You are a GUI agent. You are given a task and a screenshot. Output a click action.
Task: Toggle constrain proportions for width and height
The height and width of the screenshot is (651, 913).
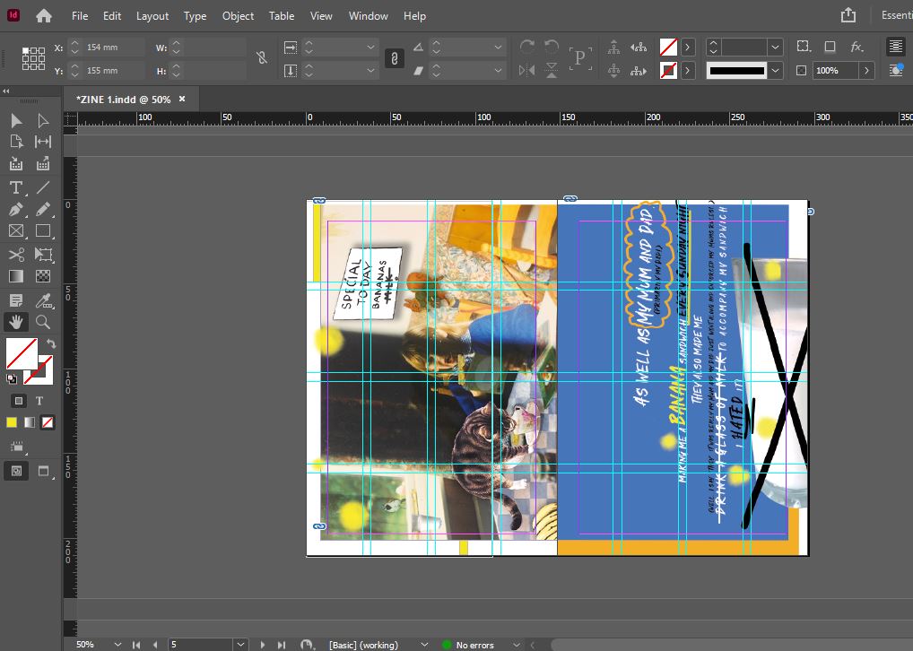[x=261, y=58]
